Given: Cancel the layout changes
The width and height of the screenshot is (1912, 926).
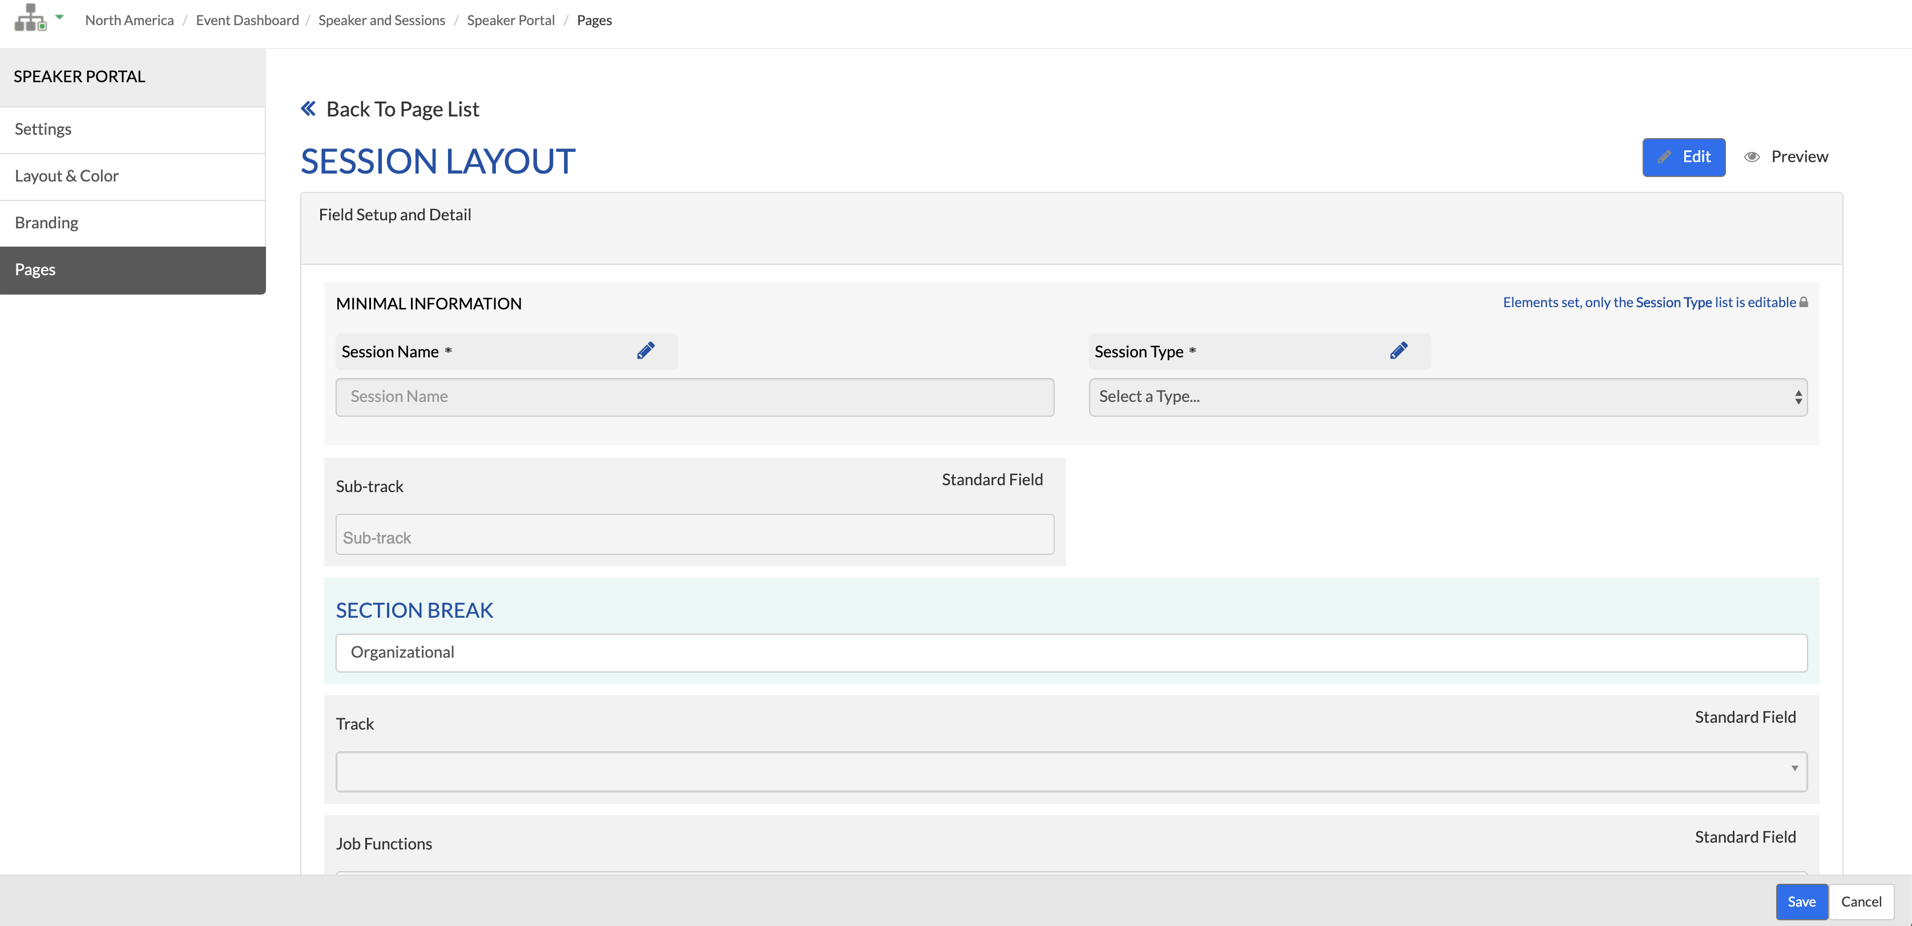Looking at the screenshot, I should click(x=1861, y=901).
